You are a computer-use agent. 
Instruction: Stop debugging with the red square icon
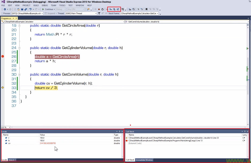pos(99,9)
